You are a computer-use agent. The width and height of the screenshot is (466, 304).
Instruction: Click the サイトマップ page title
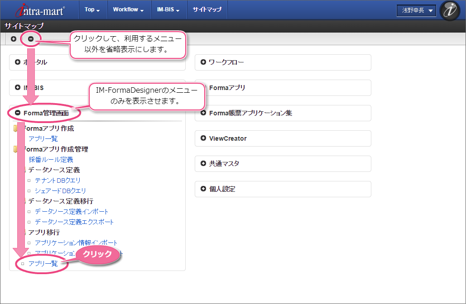[x=24, y=26]
